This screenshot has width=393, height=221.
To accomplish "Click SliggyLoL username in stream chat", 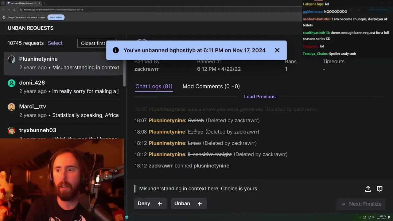I will pyautogui.click(x=310, y=46).
